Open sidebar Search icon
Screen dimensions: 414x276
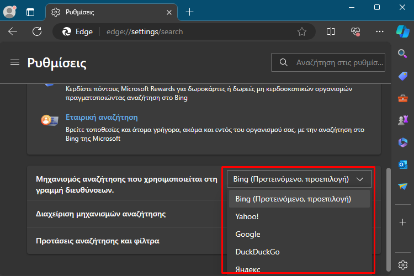(x=402, y=54)
